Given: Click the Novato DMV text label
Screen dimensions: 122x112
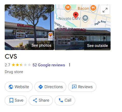Looking at the screenshot, I should (x=70, y=19).
